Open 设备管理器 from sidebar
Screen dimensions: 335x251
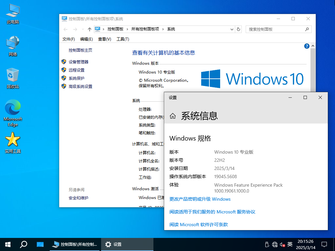coord(79,62)
